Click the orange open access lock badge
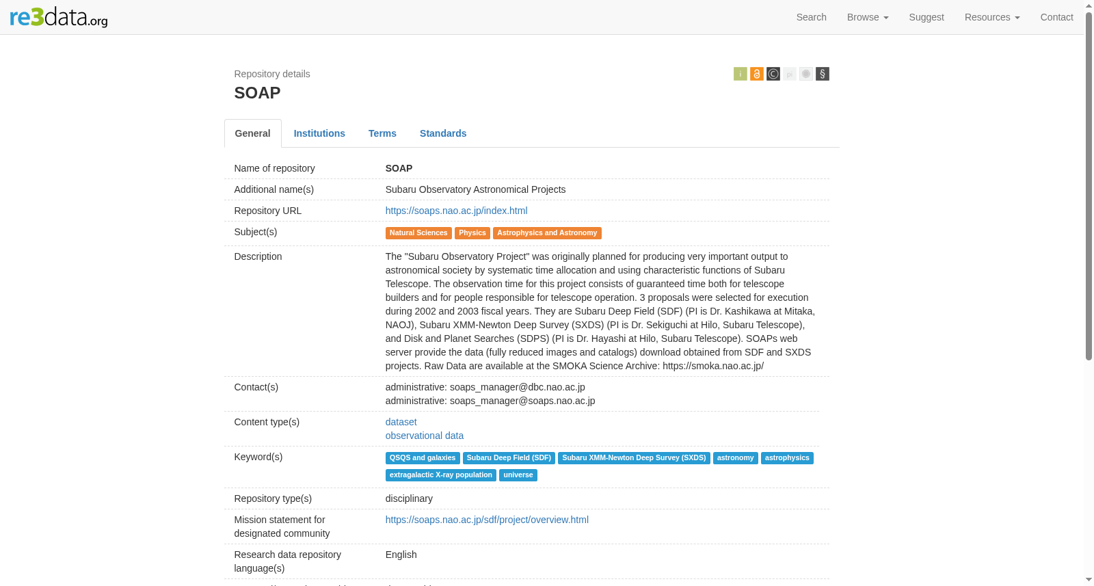The width and height of the screenshot is (1094, 586). point(757,74)
